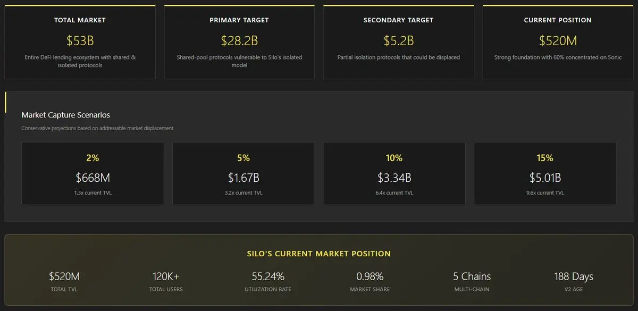Click the 0.98% Market Share stat
The image size is (638, 311).
point(370,281)
